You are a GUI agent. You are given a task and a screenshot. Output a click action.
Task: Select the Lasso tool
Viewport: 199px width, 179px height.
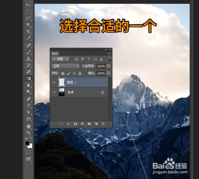coord(29,18)
